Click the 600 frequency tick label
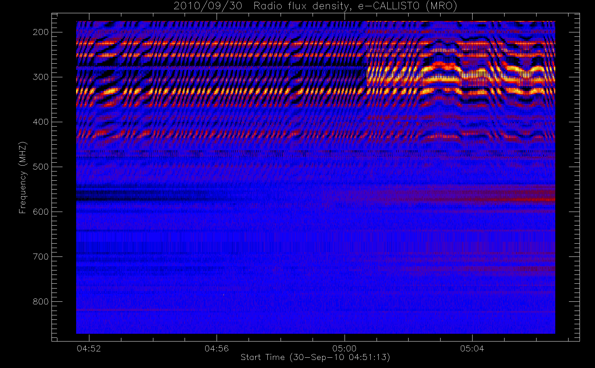 click(x=40, y=212)
